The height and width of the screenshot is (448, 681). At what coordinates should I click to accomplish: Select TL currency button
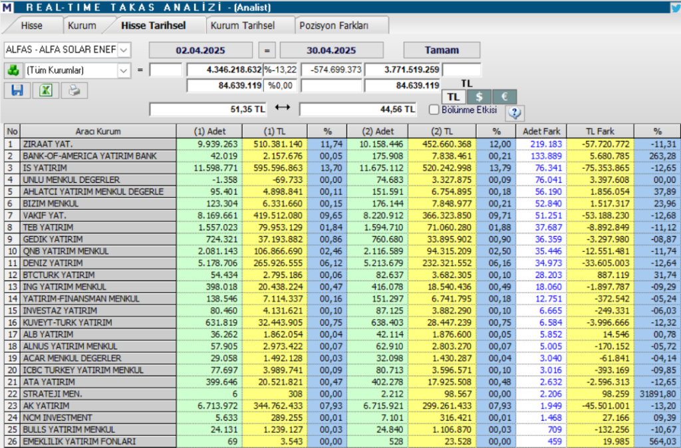click(x=454, y=97)
